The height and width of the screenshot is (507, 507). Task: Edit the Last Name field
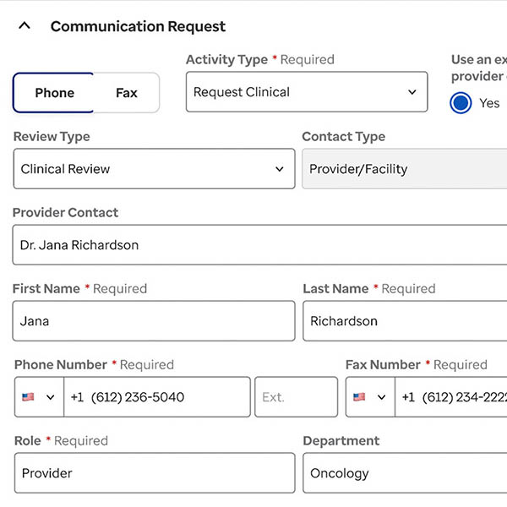(x=404, y=321)
